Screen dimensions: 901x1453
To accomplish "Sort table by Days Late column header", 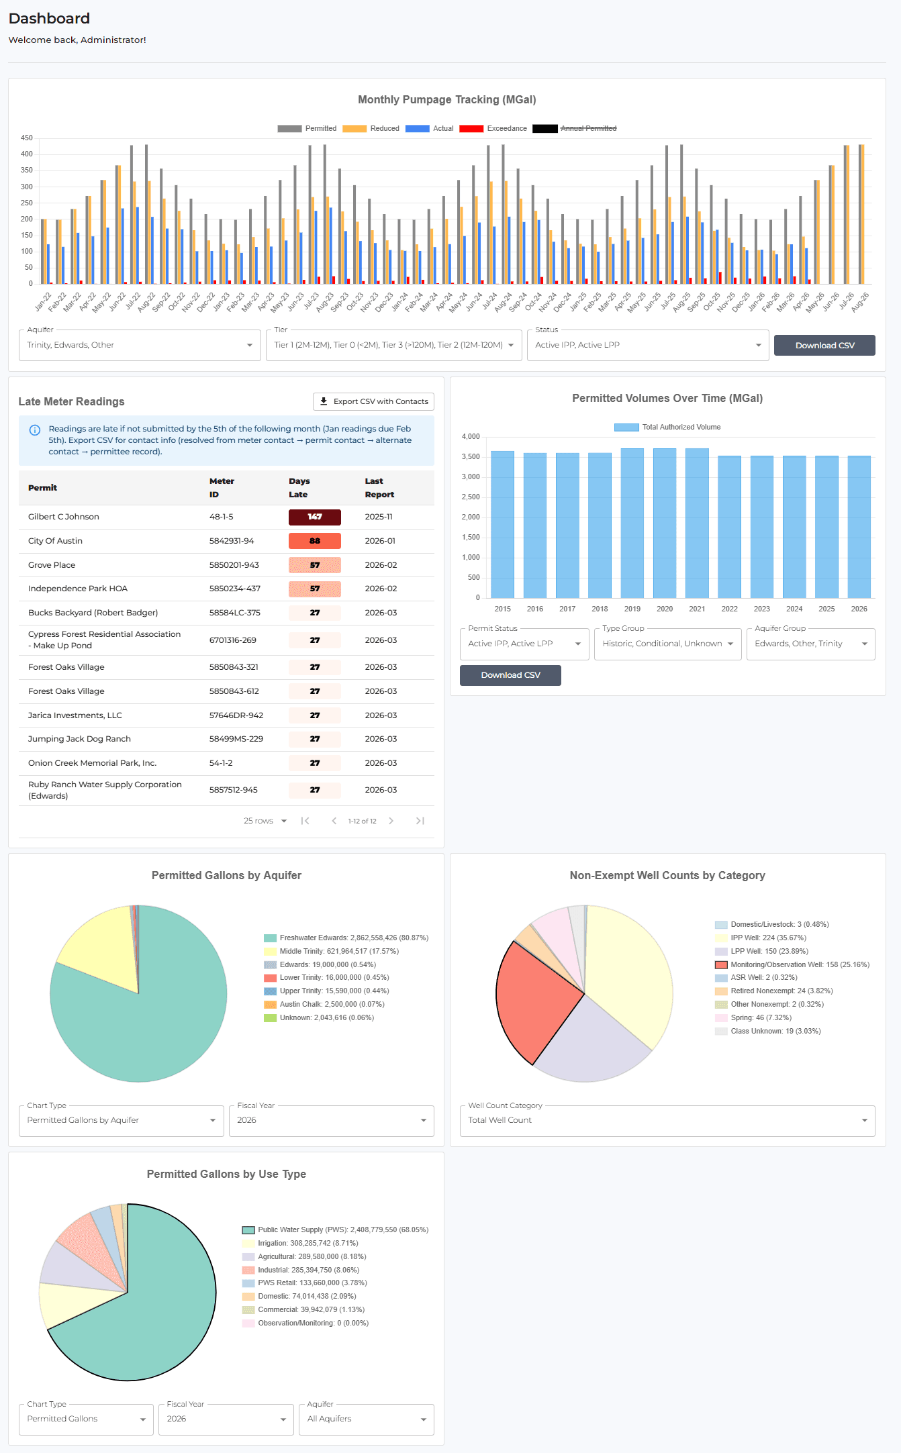I will [299, 488].
